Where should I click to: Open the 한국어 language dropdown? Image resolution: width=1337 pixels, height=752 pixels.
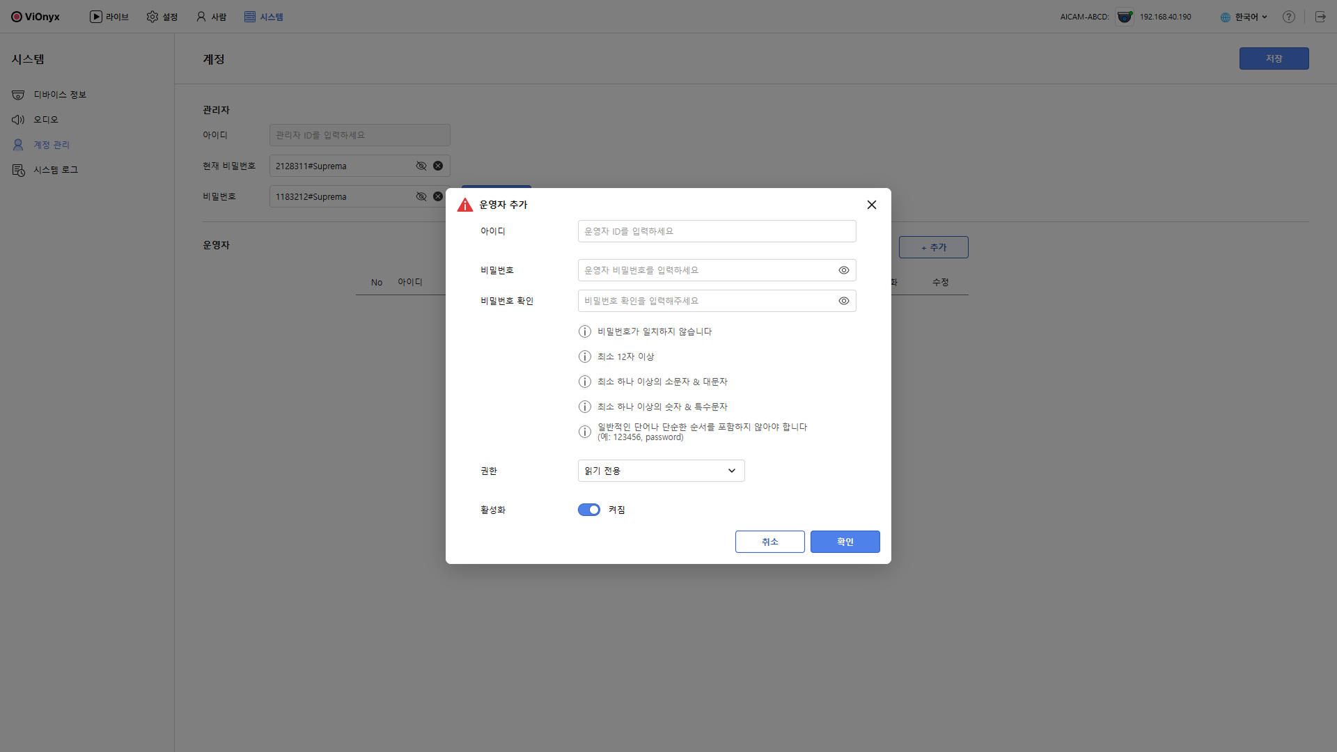(x=1244, y=17)
